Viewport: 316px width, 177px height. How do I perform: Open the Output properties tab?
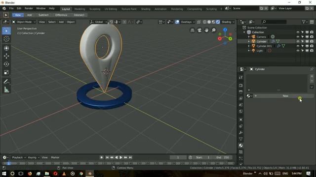click(241, 92)
